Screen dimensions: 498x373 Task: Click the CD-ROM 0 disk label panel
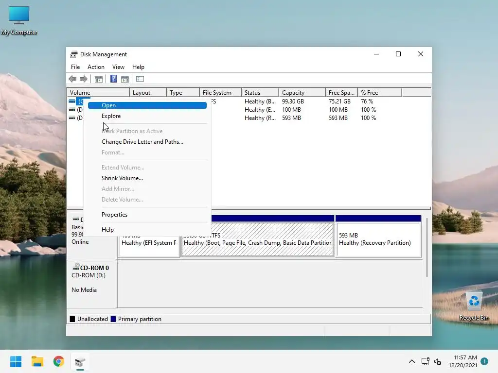pyautogui.click(x=92, y=284)
